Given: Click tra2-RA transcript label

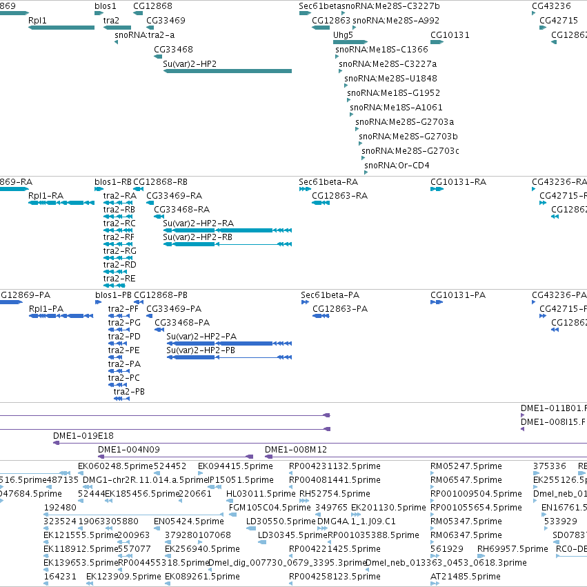Looking at the screenshot, I should point(120,196).
